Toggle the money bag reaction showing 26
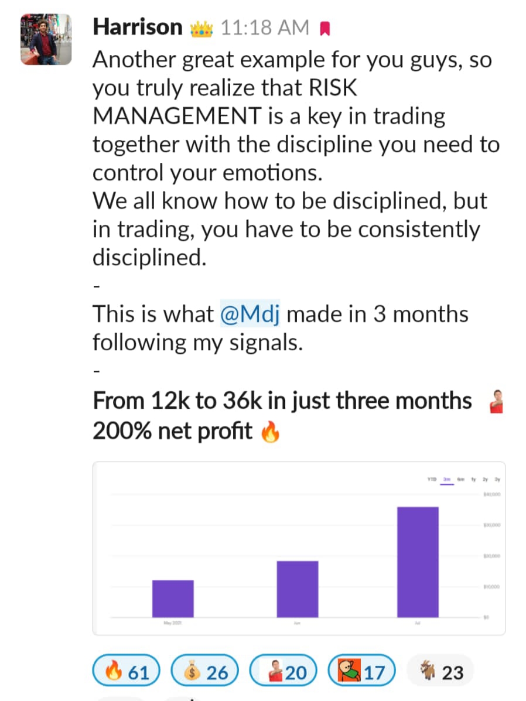 click(x=205, y=670)
